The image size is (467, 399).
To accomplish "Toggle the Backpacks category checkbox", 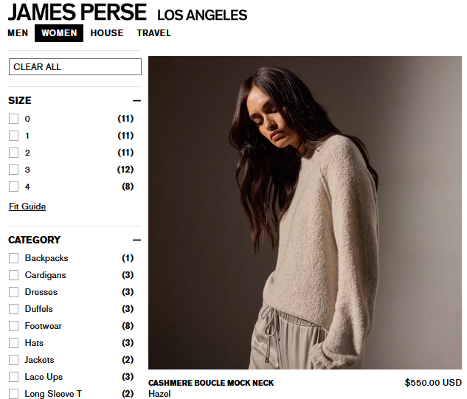I will [13, 258].
